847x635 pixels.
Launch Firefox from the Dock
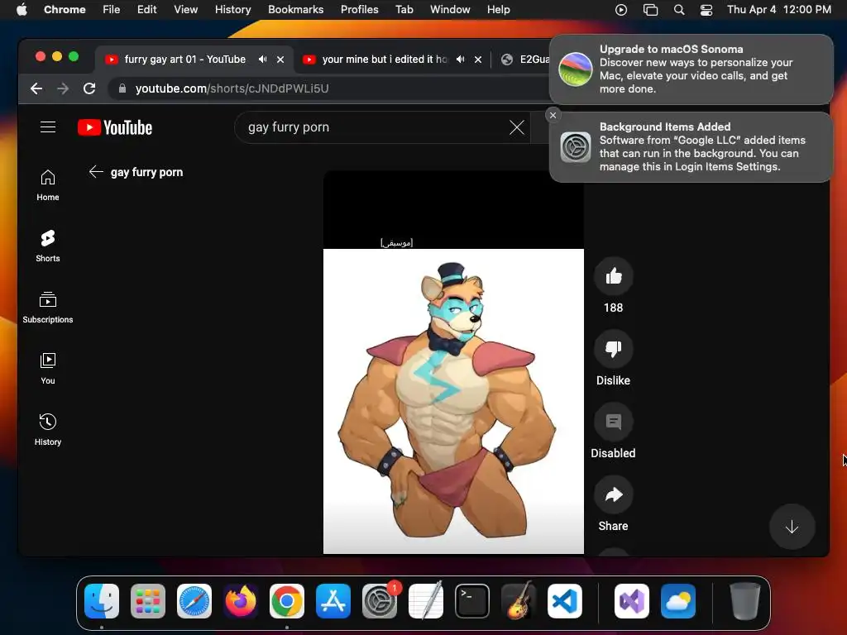coord(241,601)
